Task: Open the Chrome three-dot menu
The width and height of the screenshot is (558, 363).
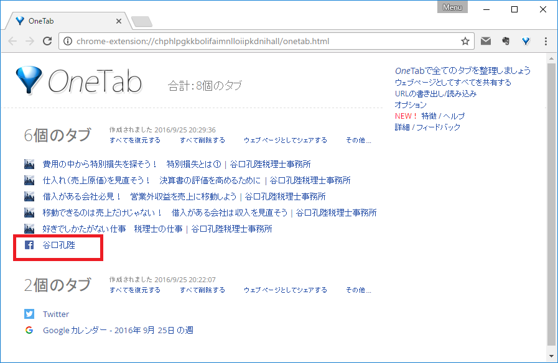Action: 546,42
